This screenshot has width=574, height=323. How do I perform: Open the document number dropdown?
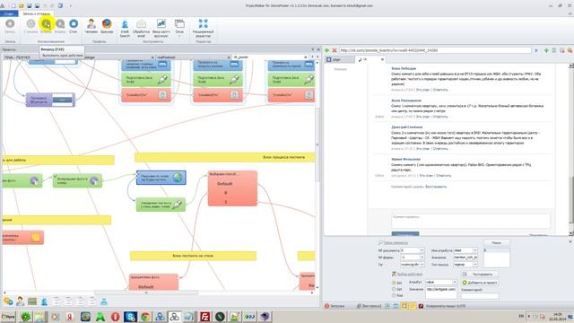[x=422, y=250]
